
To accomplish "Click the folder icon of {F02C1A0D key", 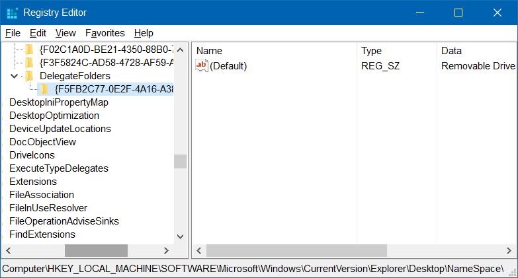I will click(x=29, y=50).
